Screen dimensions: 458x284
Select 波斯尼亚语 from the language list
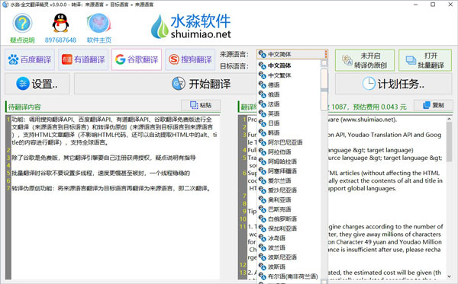[289, 257]
